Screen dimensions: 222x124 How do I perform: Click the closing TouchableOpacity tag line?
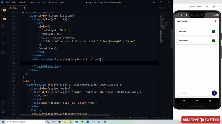(46, 66)
